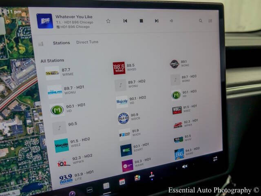Open the purple camera app in dock
261x196 pixels.
(x=72, y=193)
